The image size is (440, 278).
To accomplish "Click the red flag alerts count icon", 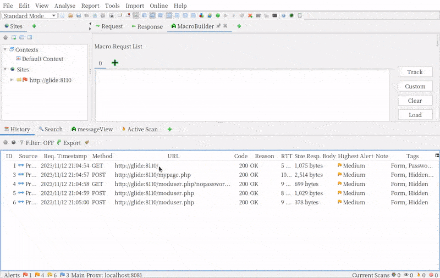I will 25,275.
